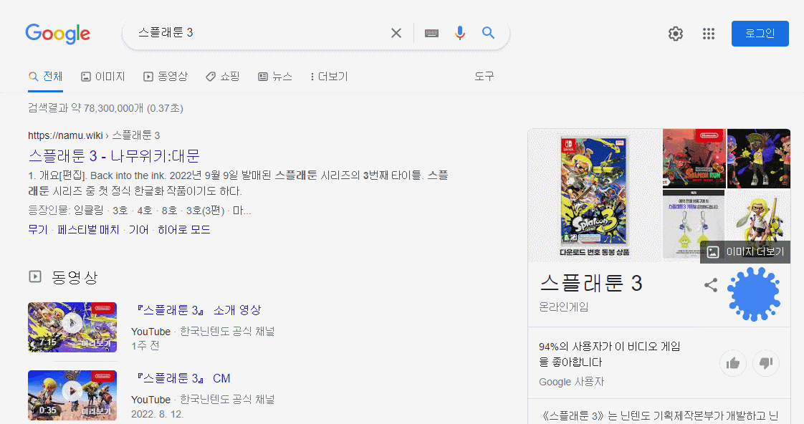Play the 7:15 소개 영상 thumbnail
Viewport: 804px width, 424px height.
pos(72,327)
